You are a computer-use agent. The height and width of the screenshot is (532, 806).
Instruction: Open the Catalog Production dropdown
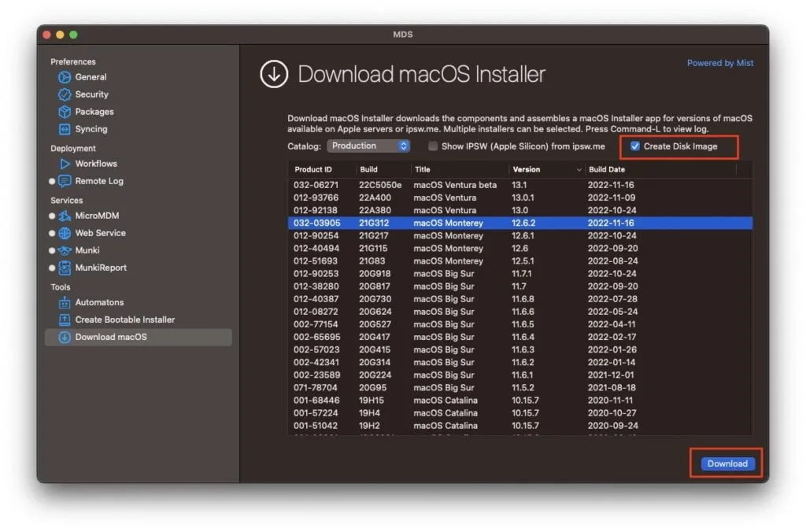coord(368,146)
